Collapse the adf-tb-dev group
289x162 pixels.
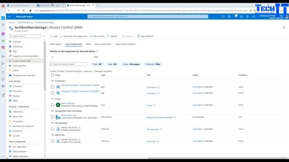(52, 135)
